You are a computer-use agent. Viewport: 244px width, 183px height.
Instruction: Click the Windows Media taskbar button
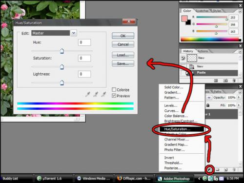[94, 179]
